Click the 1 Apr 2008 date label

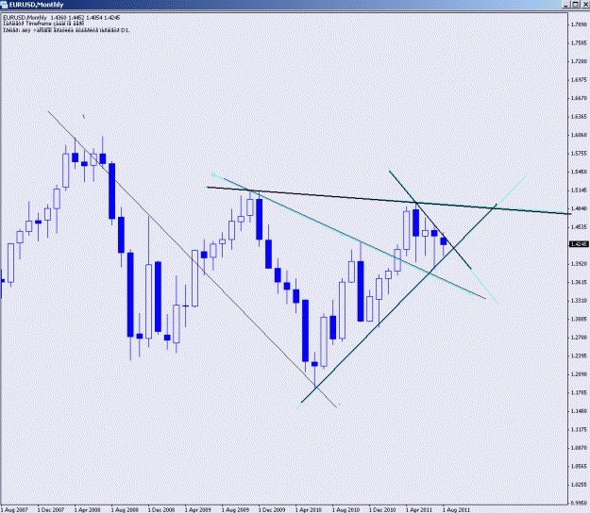[x=87, y=510]
